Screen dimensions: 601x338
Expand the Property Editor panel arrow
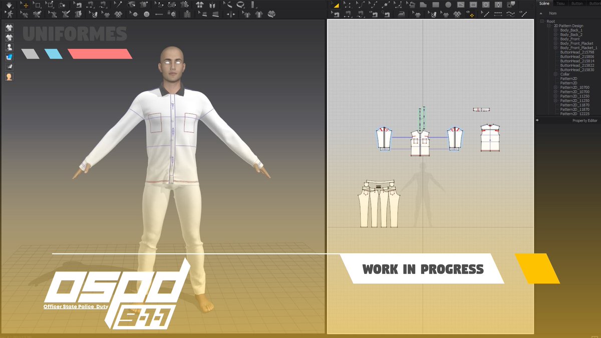(x=537, y=121)
